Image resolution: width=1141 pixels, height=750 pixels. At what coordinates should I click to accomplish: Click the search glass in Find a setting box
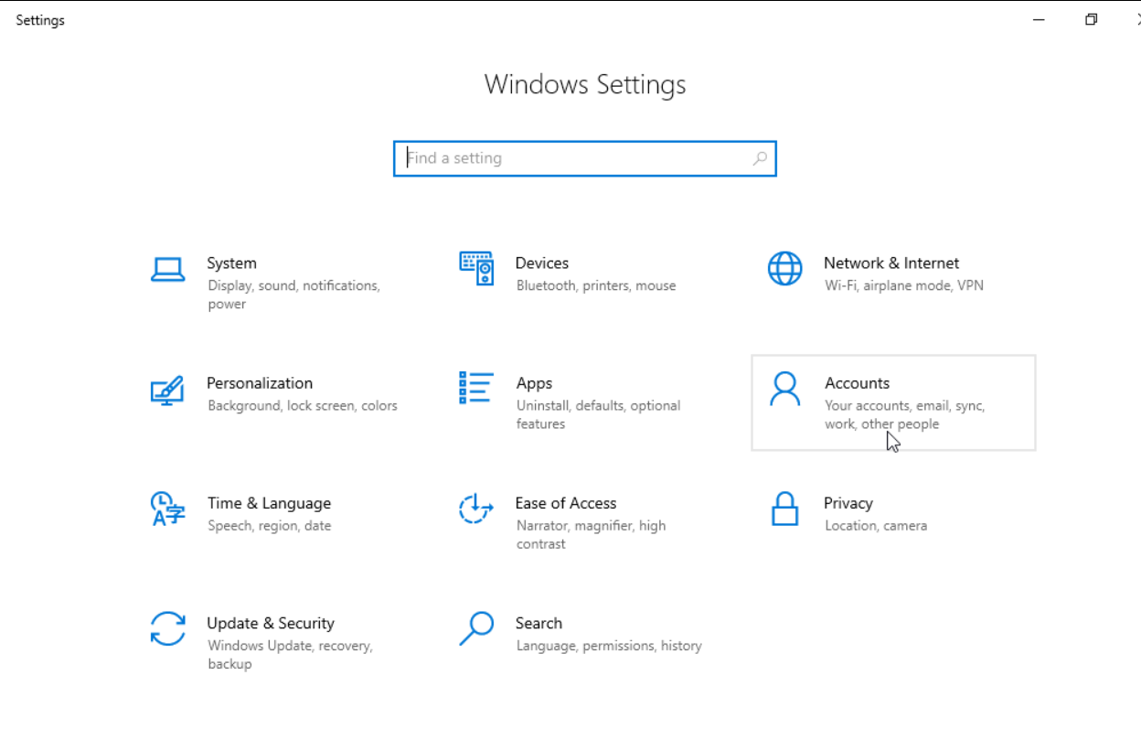760,158
